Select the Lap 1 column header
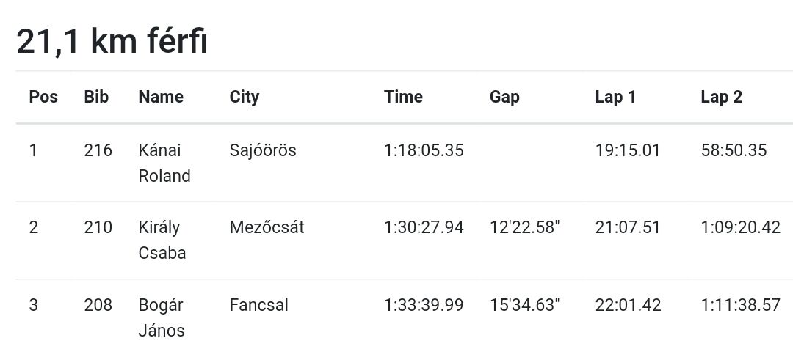 click(x=615, y=97)
